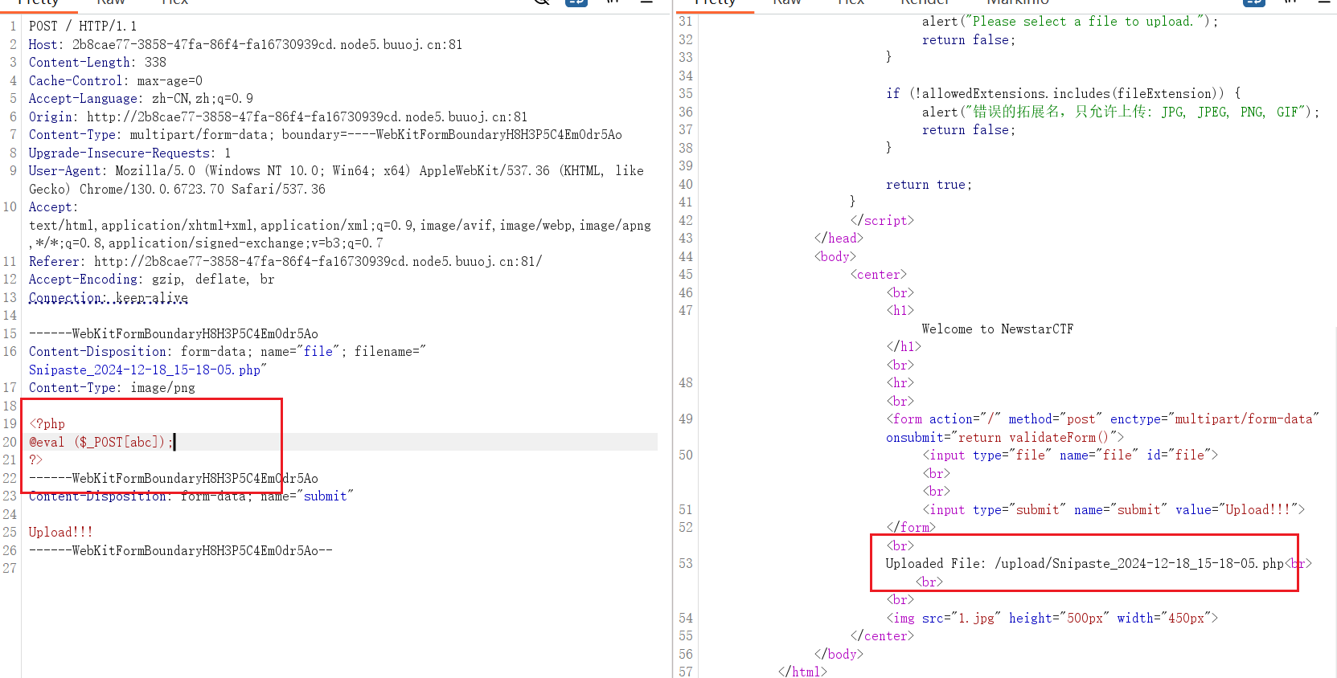This screenshot has width=1337, height=678.
Task: Select the 'Cache-Control: max-age=0' header
Action: (x=116, y=81)
